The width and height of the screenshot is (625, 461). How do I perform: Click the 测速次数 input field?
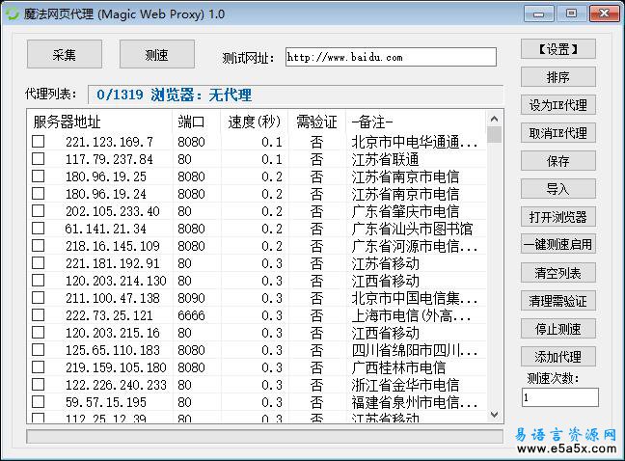(x=560, y=397)
